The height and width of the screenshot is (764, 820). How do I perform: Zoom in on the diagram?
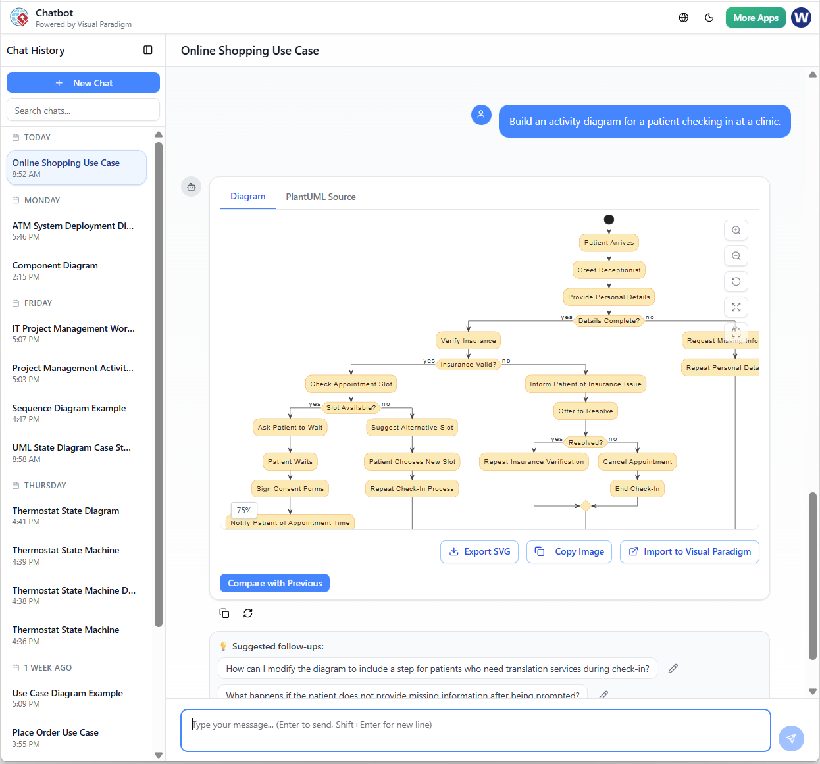tap(736, 230)
